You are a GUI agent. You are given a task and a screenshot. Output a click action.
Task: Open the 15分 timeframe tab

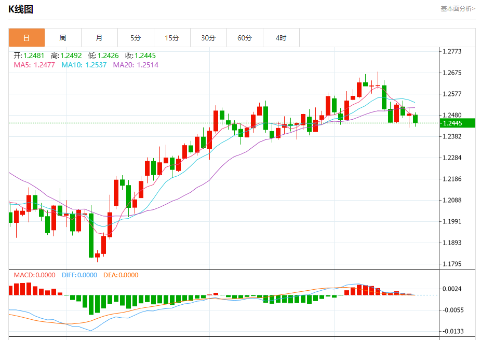pos(172,38)
